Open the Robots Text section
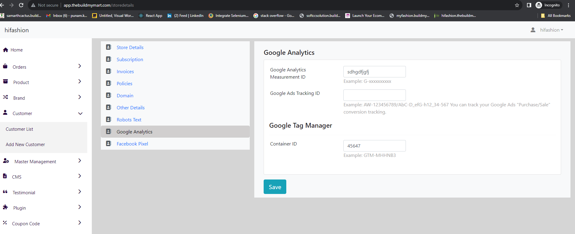Viewport: 575px width, 234px height. pyautogui.click(x=129, y=120)
